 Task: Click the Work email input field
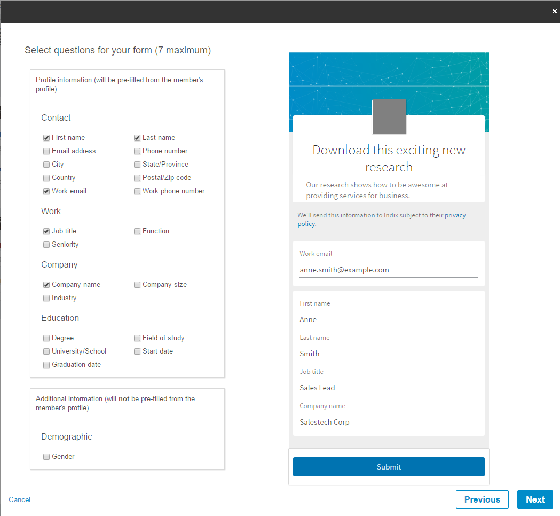(x=388, y=270)
